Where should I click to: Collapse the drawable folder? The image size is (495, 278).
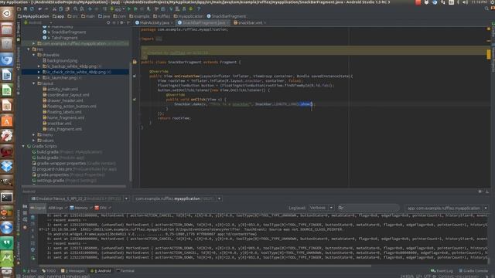(34, 55)
